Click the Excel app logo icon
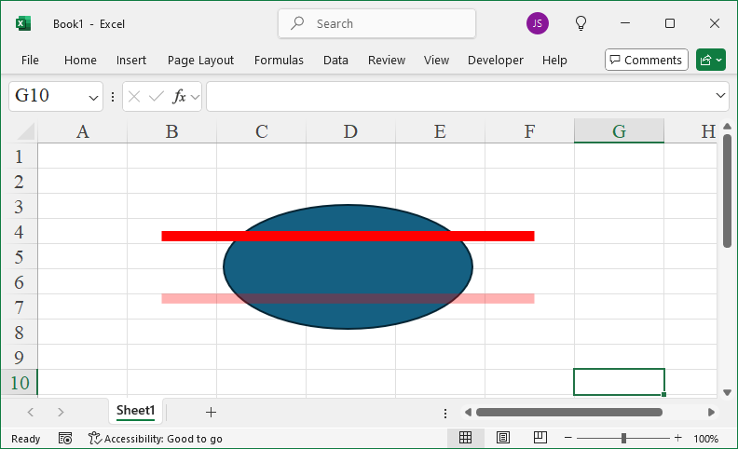Screen dimensions: 738x449 (23, 23)
